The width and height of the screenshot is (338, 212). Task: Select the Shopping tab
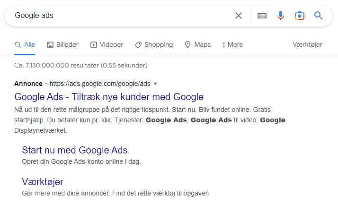pyautogui.click(x=154, y=44)
